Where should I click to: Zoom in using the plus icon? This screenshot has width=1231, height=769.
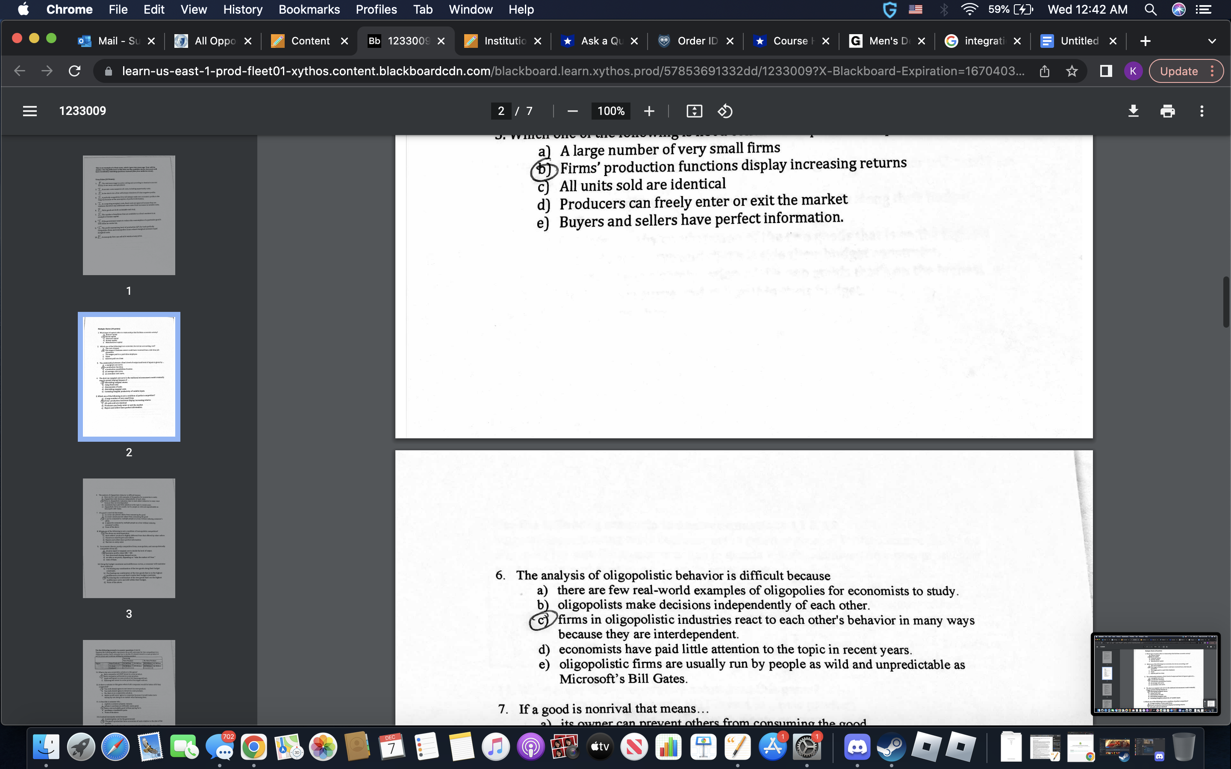click(650, 111)
